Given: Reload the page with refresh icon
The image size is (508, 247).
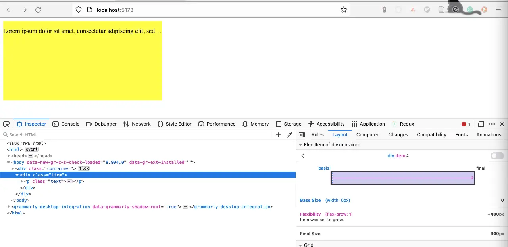Looking at the screenshot, I should tap(38, 10).
